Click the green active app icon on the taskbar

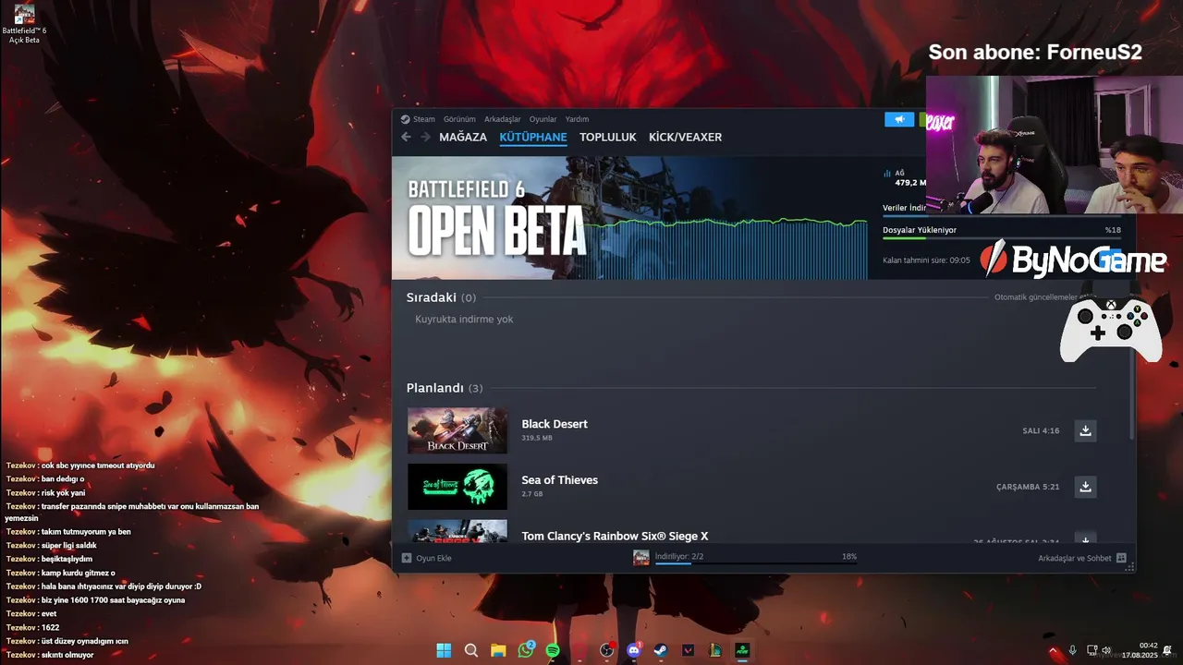(x=742, y=650)
